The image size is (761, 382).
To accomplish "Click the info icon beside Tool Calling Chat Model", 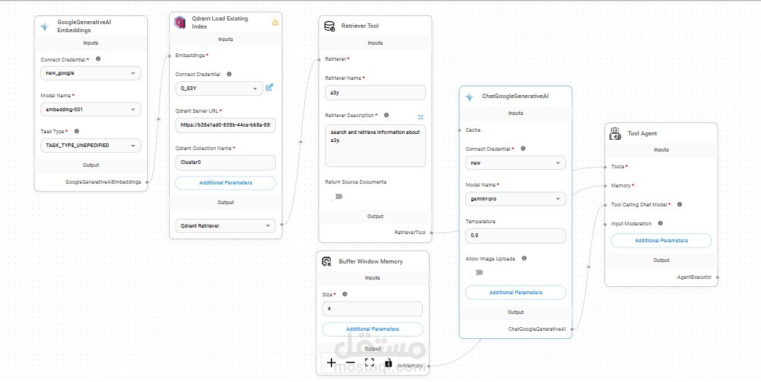I will click(680, 204).
